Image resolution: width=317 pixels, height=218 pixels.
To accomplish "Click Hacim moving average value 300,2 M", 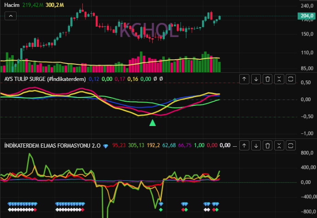I will pyautogui.click(x=55, y=5).
